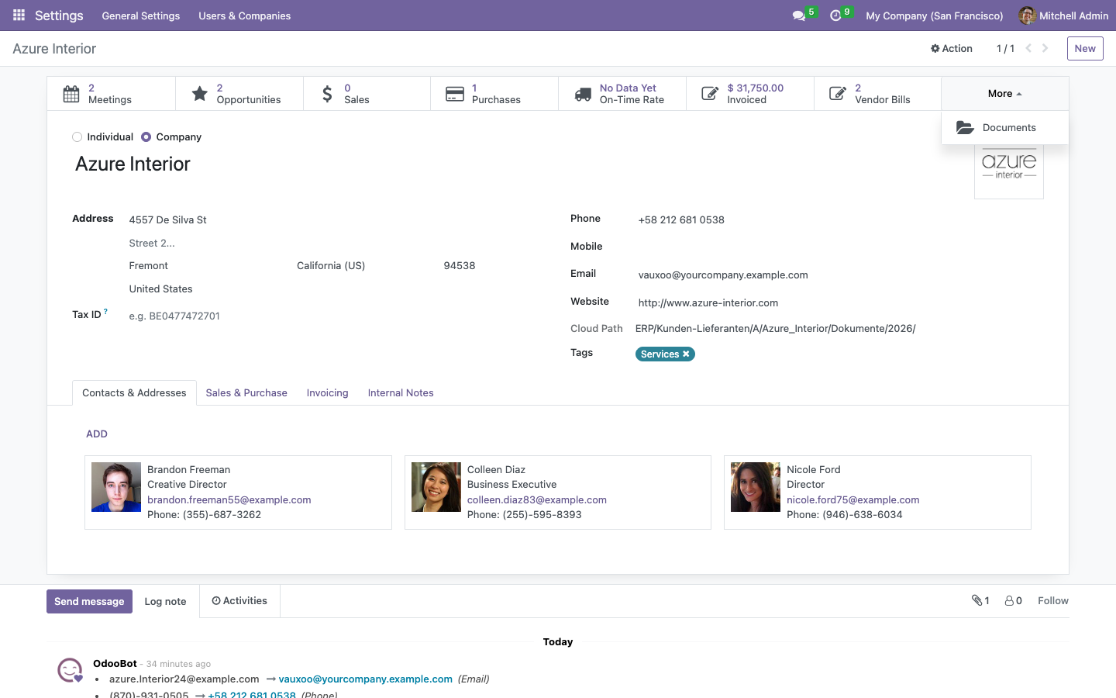The width and height of the screenshot is (1116, 698).
Task: Open the Action dropdown menu
Action: click(x=952, y=48)
